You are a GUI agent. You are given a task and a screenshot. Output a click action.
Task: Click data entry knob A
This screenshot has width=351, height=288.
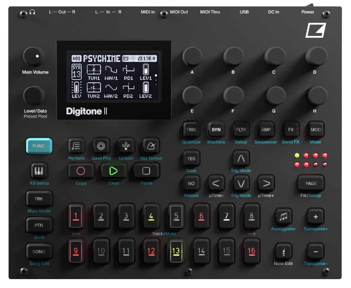click(192, 57)
